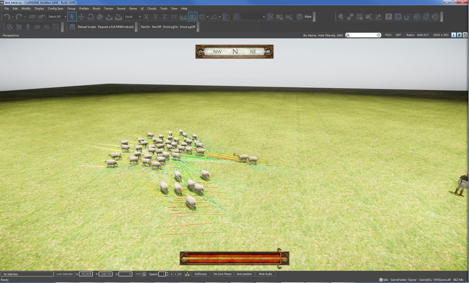469x283 pixels.
Task: Toggle Mute Audio in status bar
Action: coord(265,274)
